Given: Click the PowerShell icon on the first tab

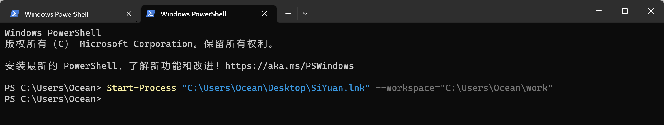Looking at the screenshot, I should [x=14, y=14].
